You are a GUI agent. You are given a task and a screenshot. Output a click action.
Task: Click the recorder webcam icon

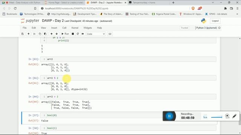tap(227, 116)
